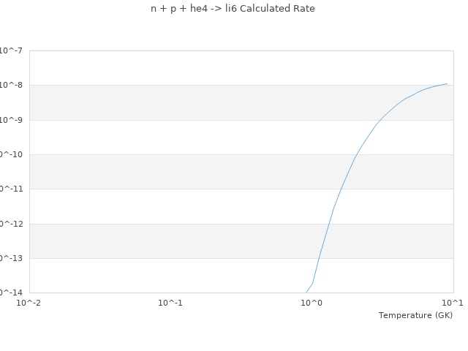Image resolution: width=468 pixels, height=351 pixels.
Task: Select the 10^-2 x-axis tick label
Action: coord(29,303)
